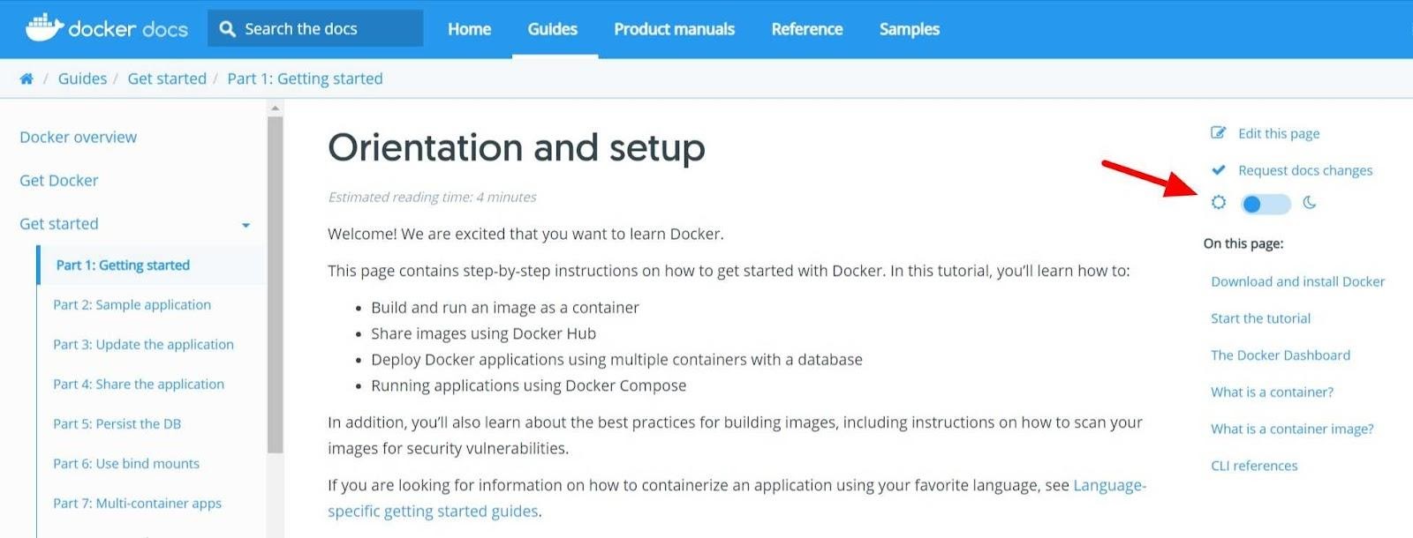Click Part 1: Getting started breadcrumb
The width and height of the screenshot is (1413, 538).
[305, 78]
